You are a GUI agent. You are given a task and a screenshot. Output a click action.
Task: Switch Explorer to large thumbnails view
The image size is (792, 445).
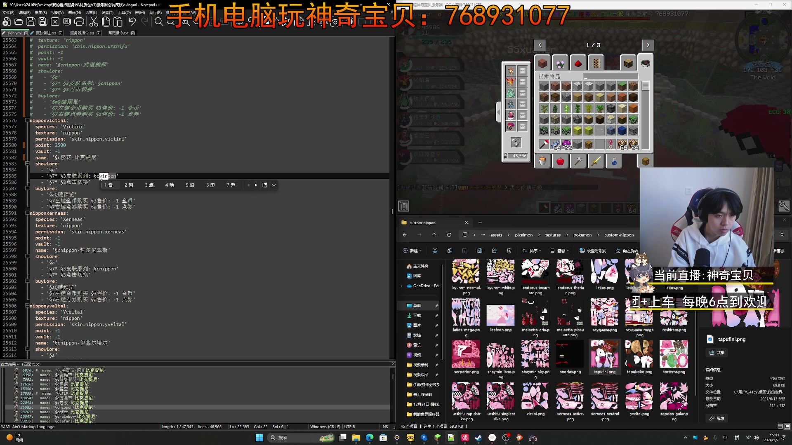click(787, 426)
